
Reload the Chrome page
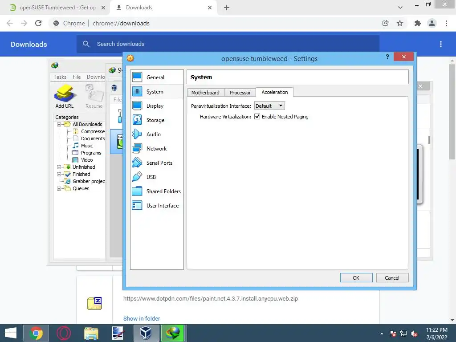click(x=38, y=23)
